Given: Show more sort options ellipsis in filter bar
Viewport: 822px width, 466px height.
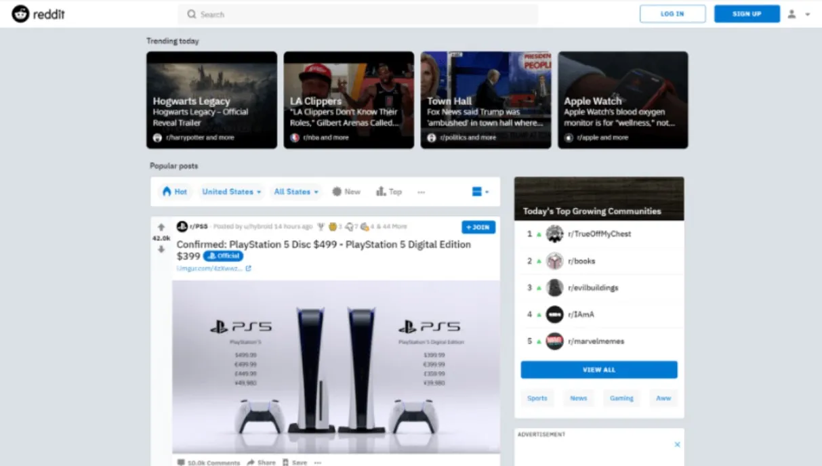Looking at the screenshot, I should tap(422, 192).
